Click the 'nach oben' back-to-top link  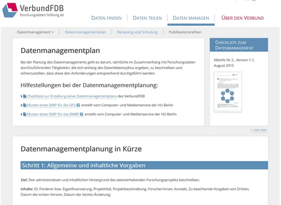click(259, 130)
